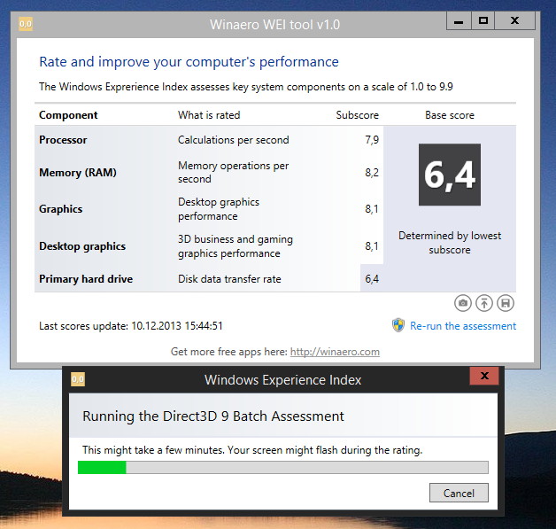Select the Graphics component label
Image resolution: width=556 pixels, height=529 pixels.
60,209
